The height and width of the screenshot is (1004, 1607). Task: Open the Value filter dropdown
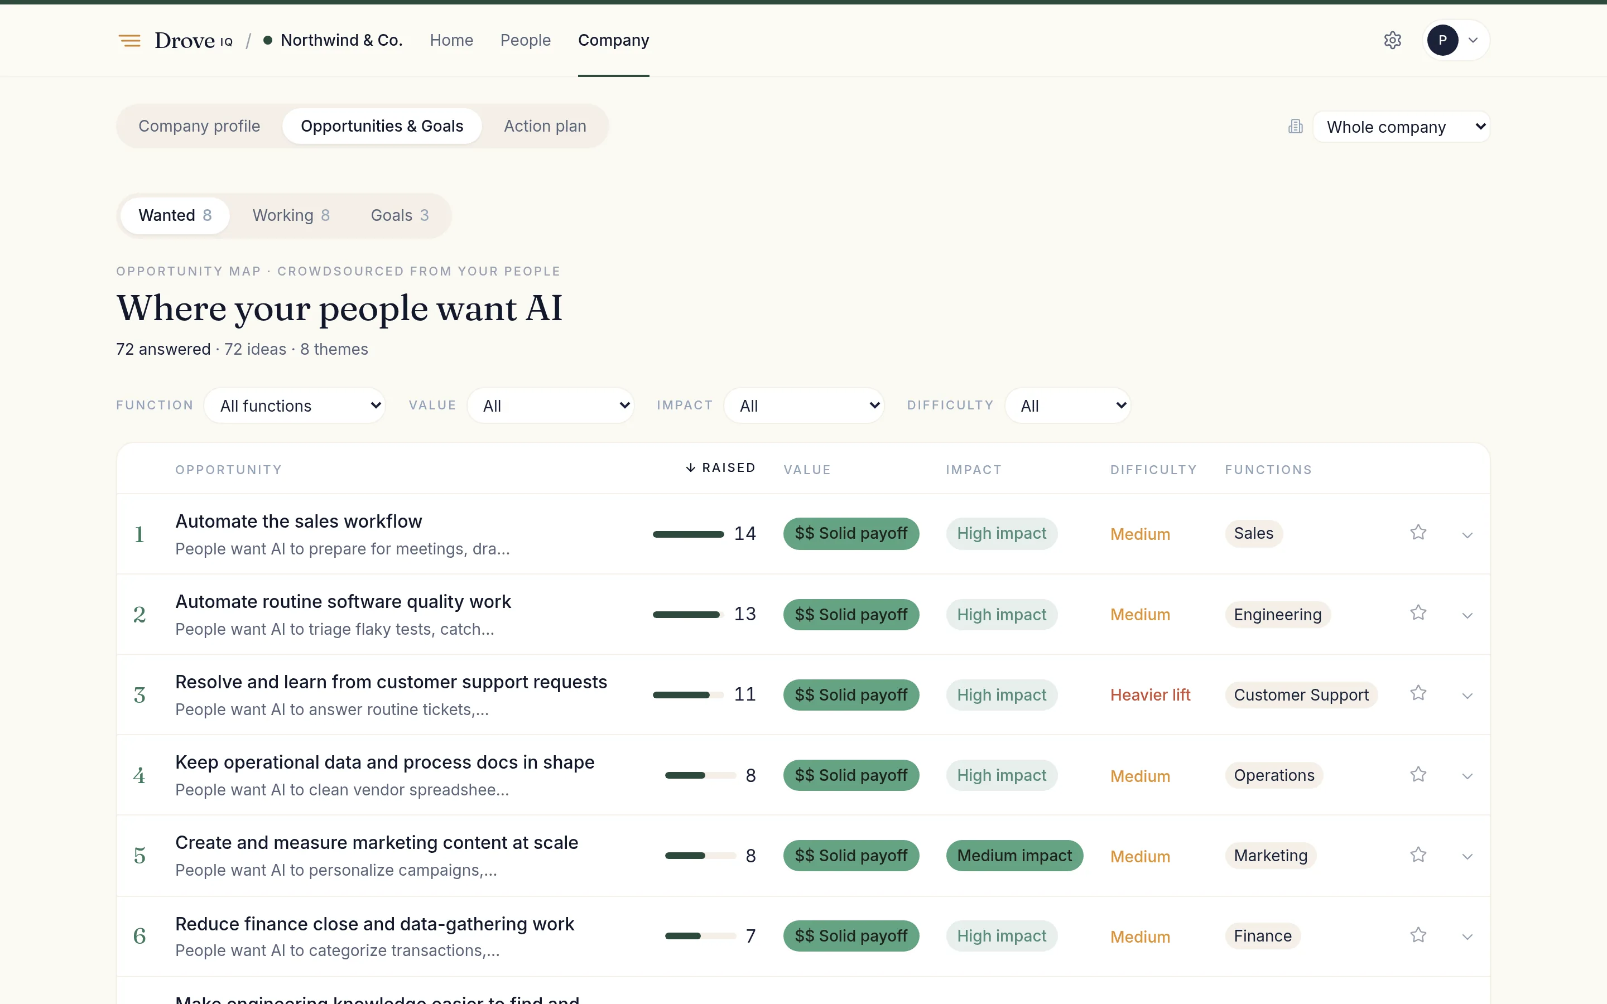click(551, 406)
